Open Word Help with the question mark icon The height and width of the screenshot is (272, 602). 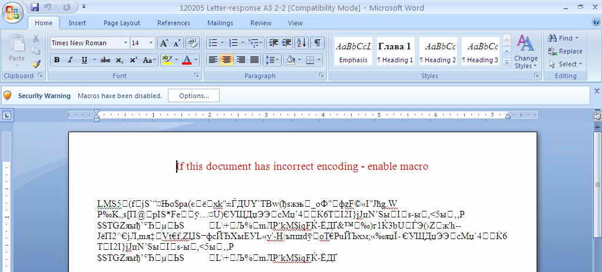[596, 22]
